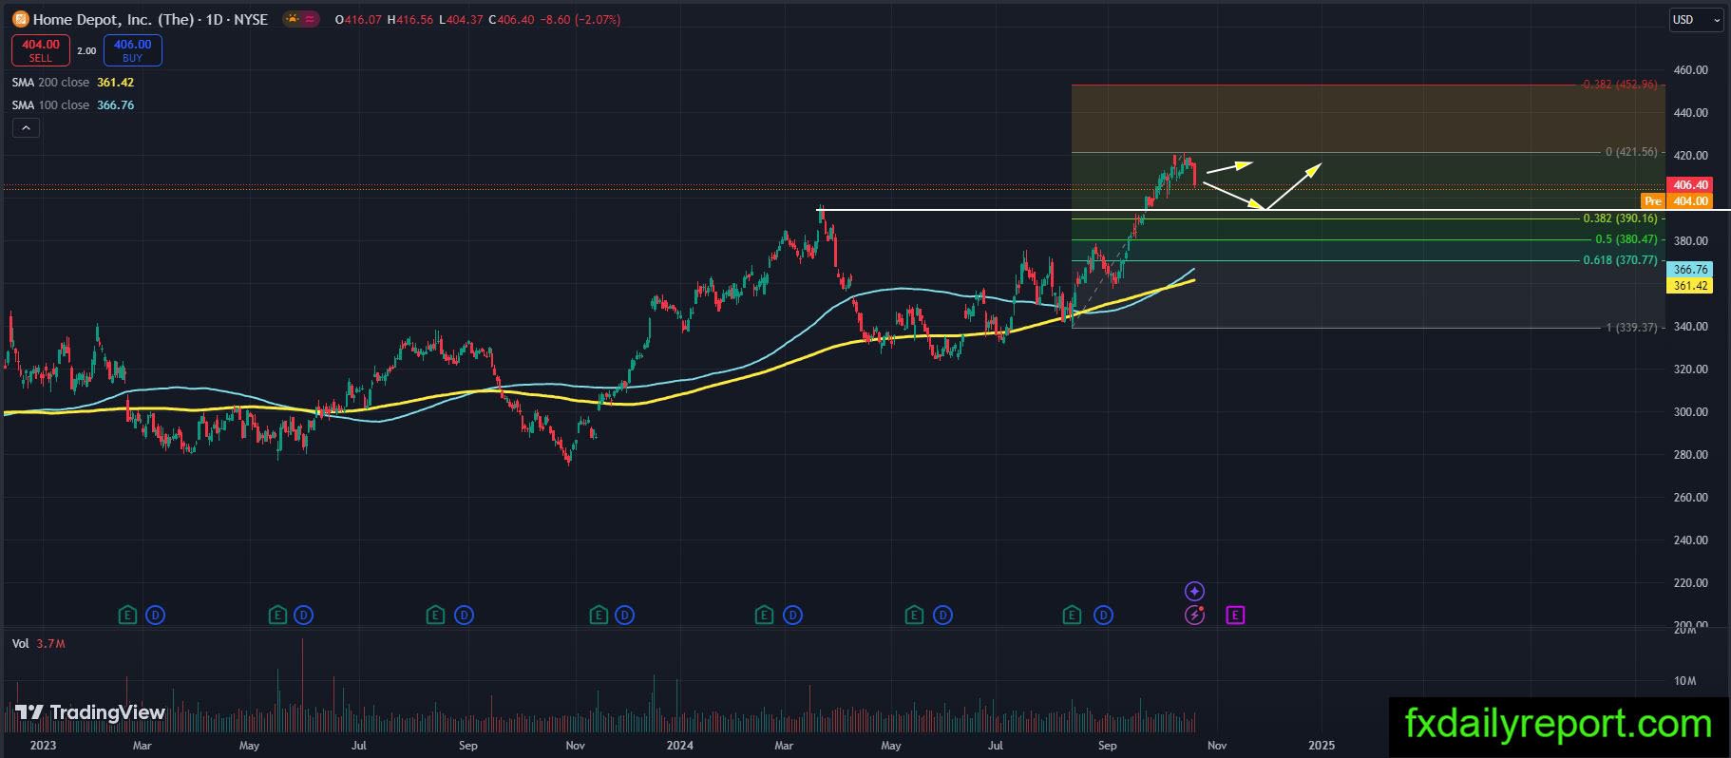1731x758 pixels.
Task: Open the dividend marker beside November 2023 earnings
Action: click(624, 616)
